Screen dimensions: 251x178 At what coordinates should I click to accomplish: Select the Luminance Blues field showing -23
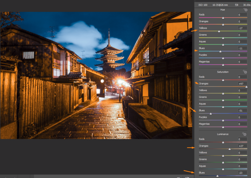tap(243, 172)
